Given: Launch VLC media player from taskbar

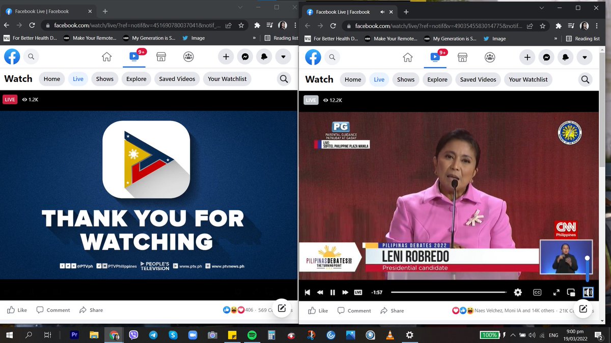Looking at the screenshot, I should point(391,335).
